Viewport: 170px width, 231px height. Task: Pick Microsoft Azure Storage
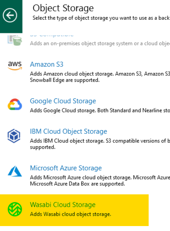point(66,168)
